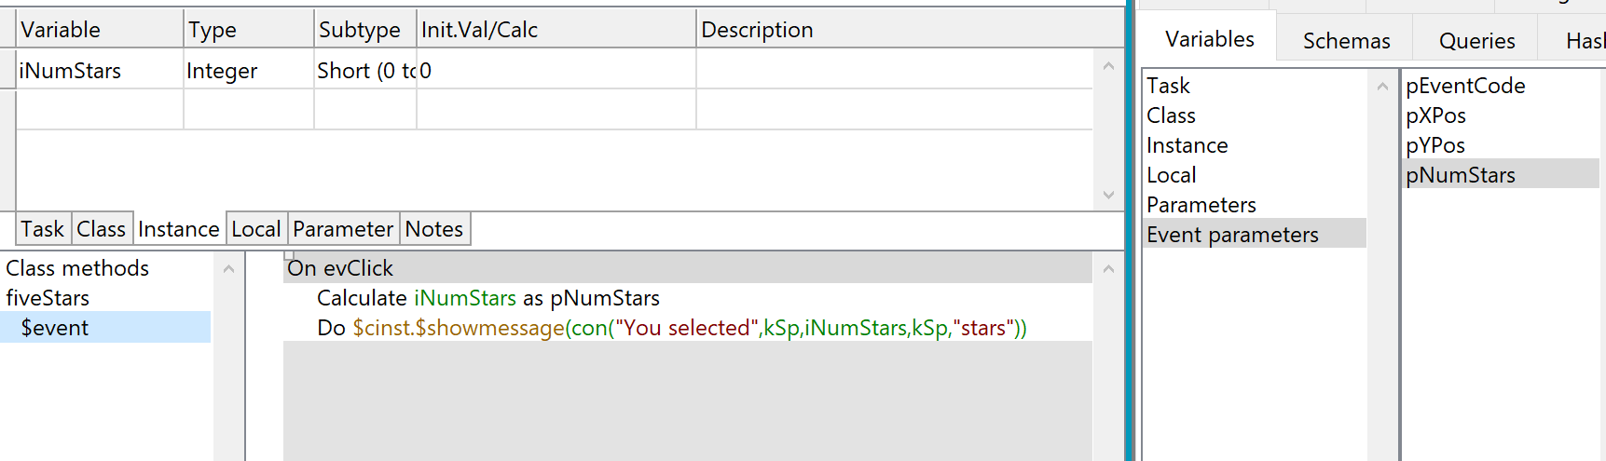Viewport: 1606px width, 461px height.
Task: Click the empty Description cell for iNumStars
Action: [893, 71]
